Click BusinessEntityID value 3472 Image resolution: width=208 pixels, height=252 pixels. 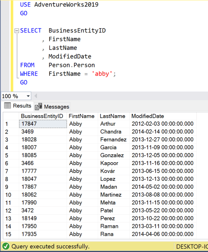pyautogui.click(x=43, y=210)
